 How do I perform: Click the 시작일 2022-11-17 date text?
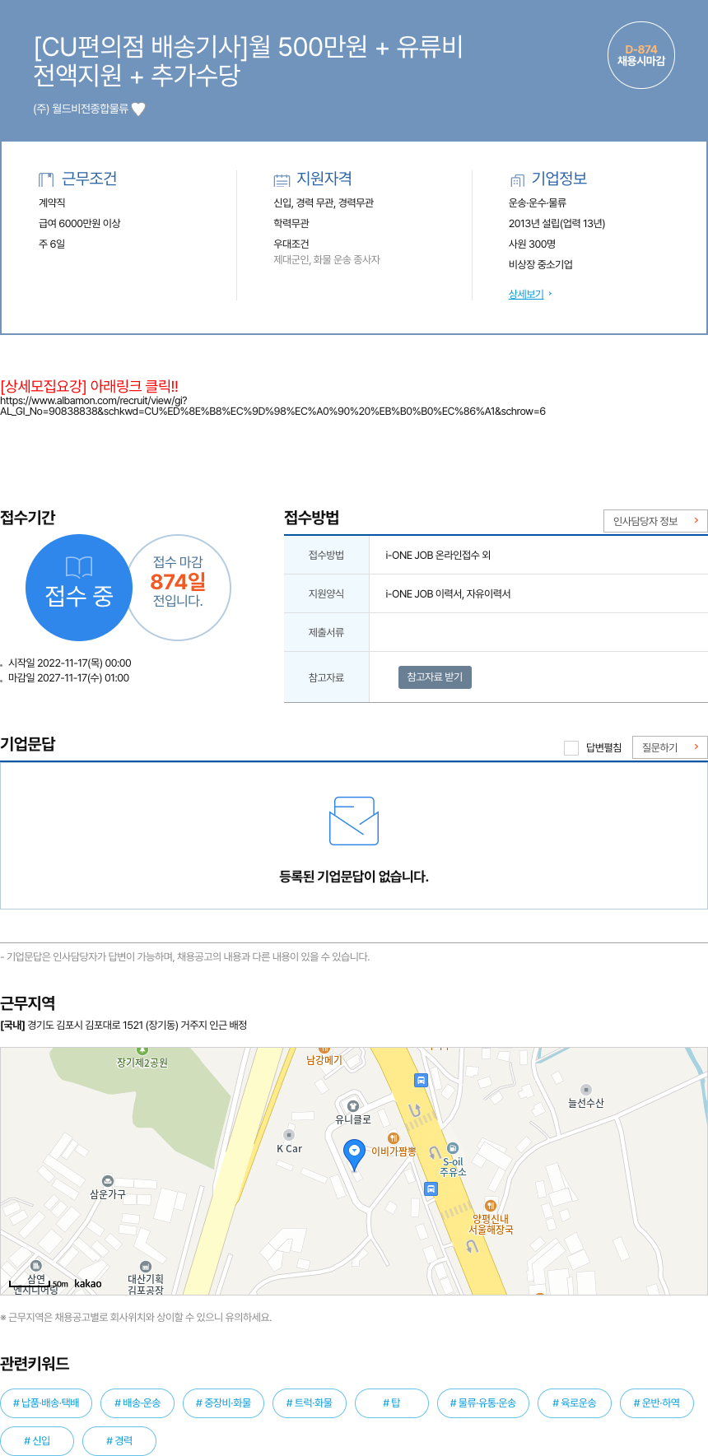pyautogui.click(x=69, y=663)
